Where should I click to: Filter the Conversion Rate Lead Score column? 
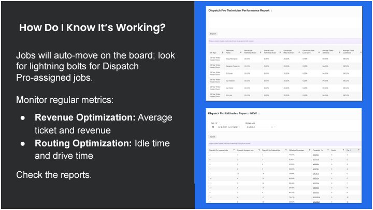click(x=319, y=53)
